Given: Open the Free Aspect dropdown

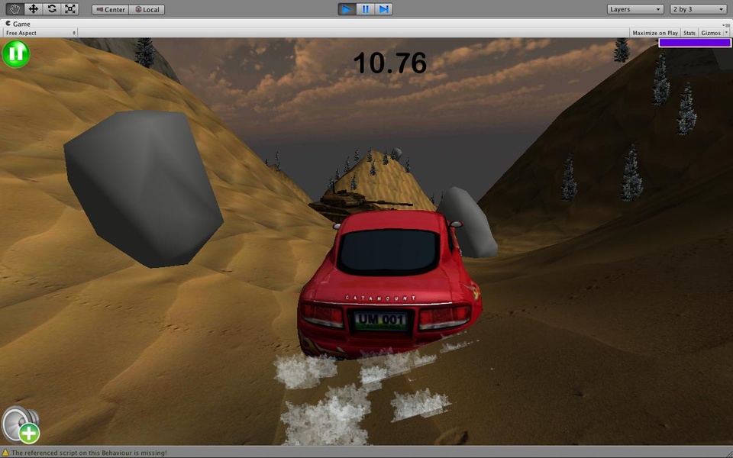Looking at the screenshot, I should 40,33.
